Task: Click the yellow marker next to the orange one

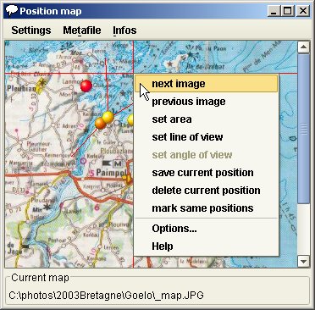Action: pos(108,117)
